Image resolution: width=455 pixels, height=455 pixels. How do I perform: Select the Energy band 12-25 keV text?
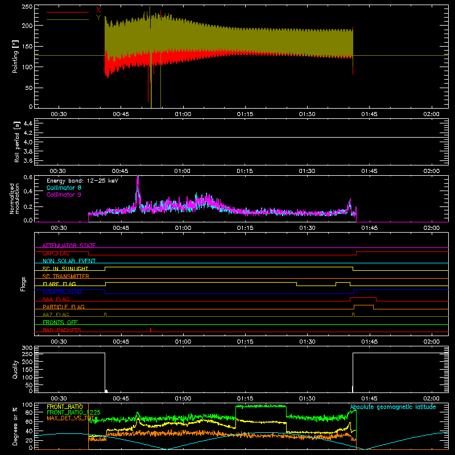[x=82, y=181]
